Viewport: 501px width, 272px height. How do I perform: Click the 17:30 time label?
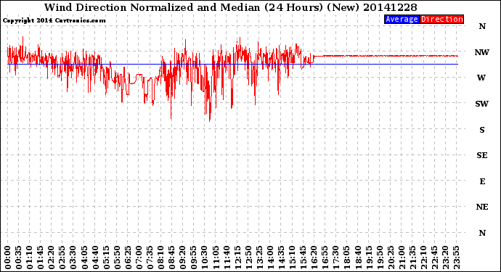click(336, 257)
